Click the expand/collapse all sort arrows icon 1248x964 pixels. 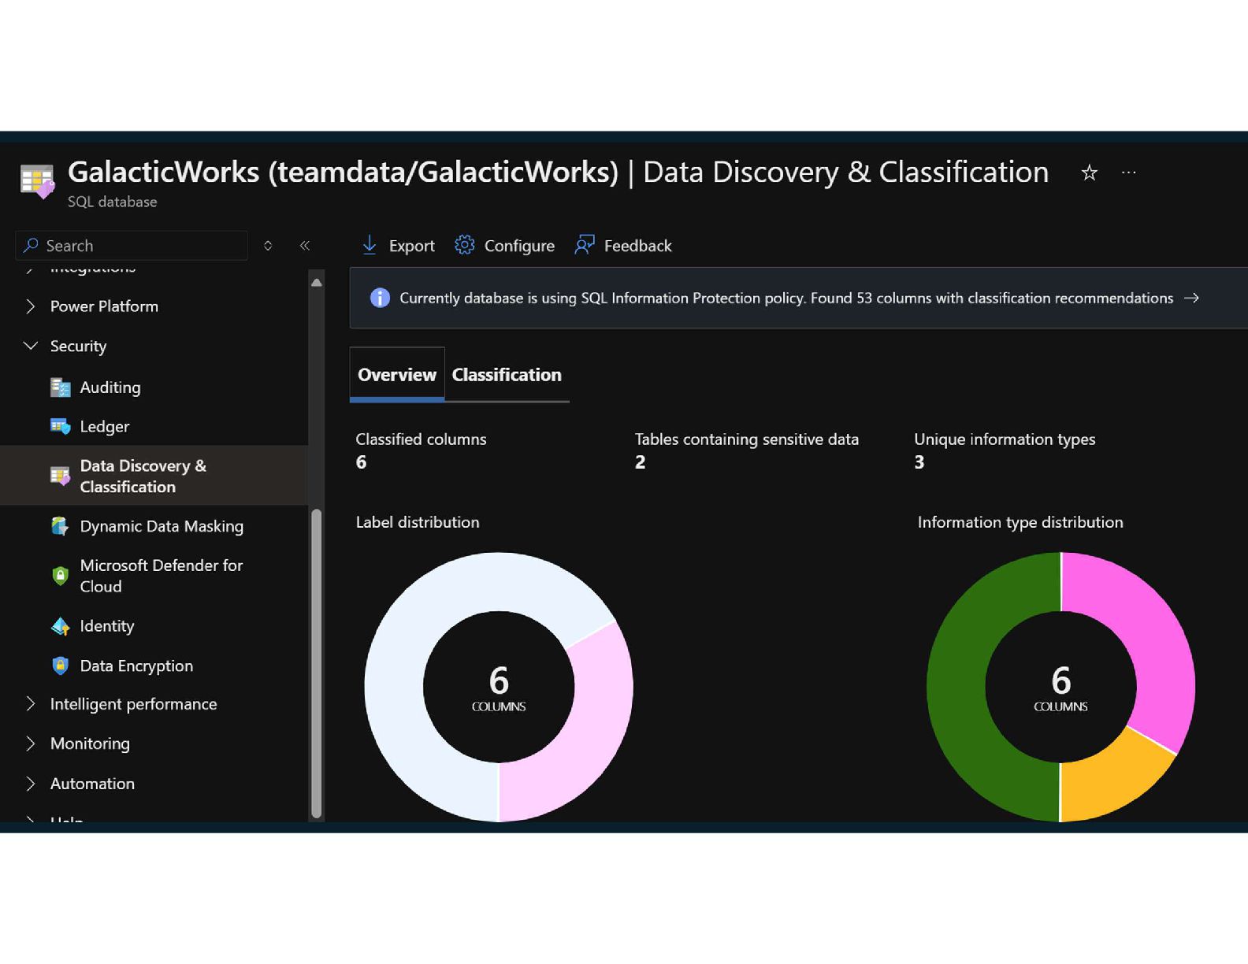pyautogui.click(x=268, y=246)
